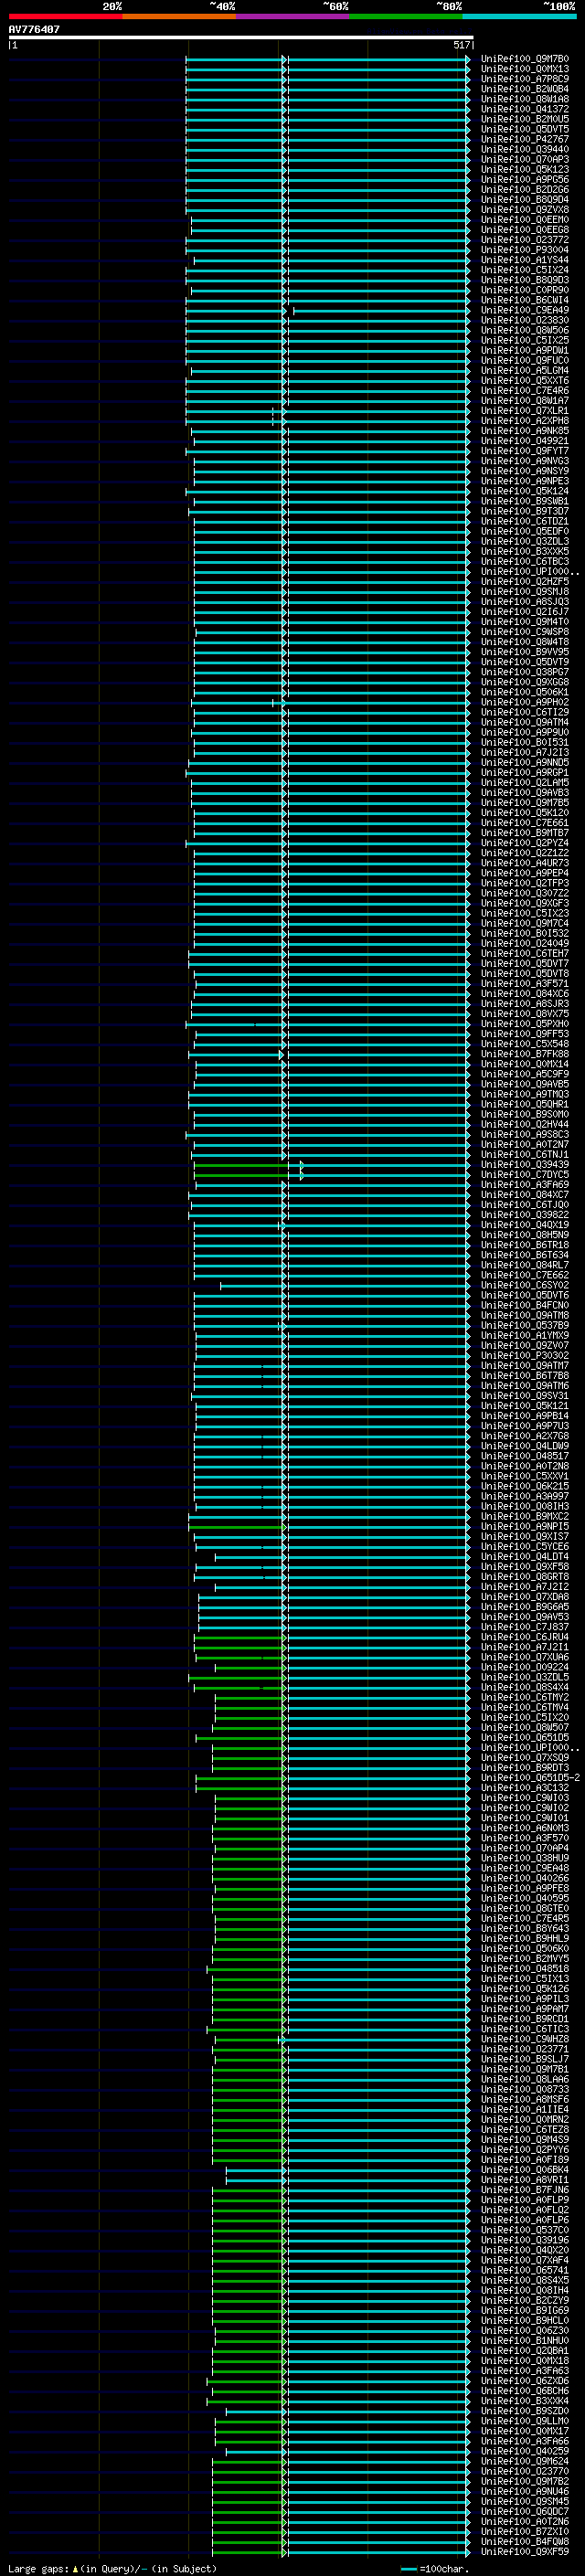
Task: Select hit UniRef100_A5LGM4
Action: 525,370
